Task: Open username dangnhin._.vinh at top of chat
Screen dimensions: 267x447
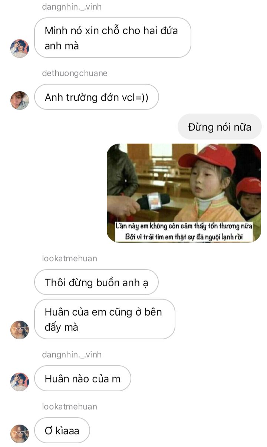Action: [x=72, y=7]
